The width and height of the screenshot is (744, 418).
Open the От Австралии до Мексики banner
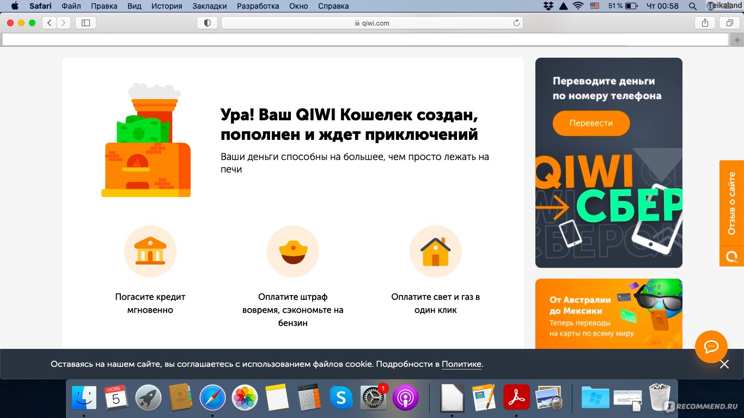point(609,313)
